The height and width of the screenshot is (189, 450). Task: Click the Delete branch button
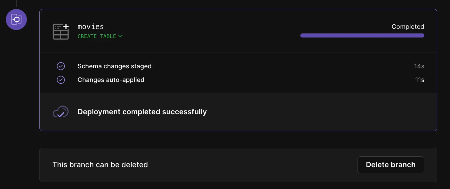point(390,165)
